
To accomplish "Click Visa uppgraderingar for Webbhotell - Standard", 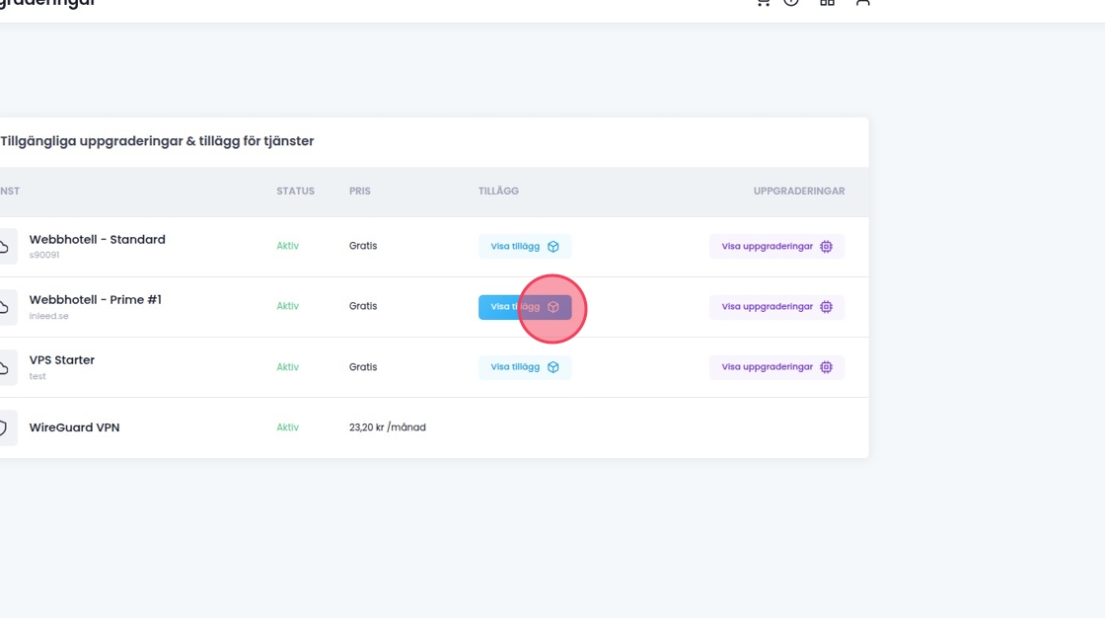I will tap(776, 247).
